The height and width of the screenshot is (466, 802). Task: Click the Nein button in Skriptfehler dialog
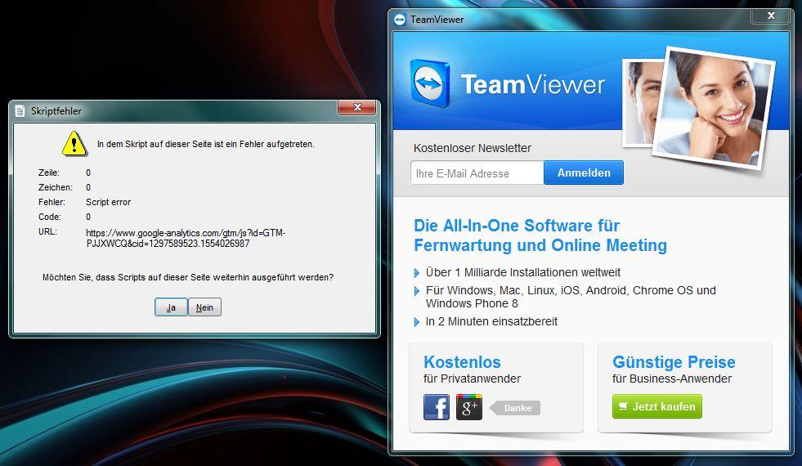(204, 307)
